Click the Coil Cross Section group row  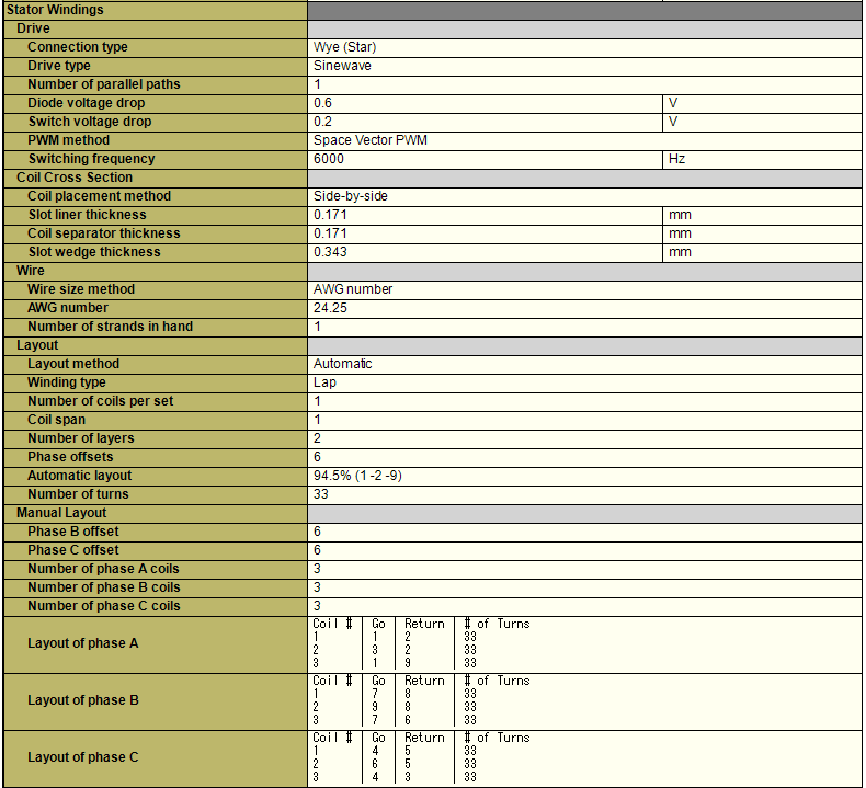point(75,178)
